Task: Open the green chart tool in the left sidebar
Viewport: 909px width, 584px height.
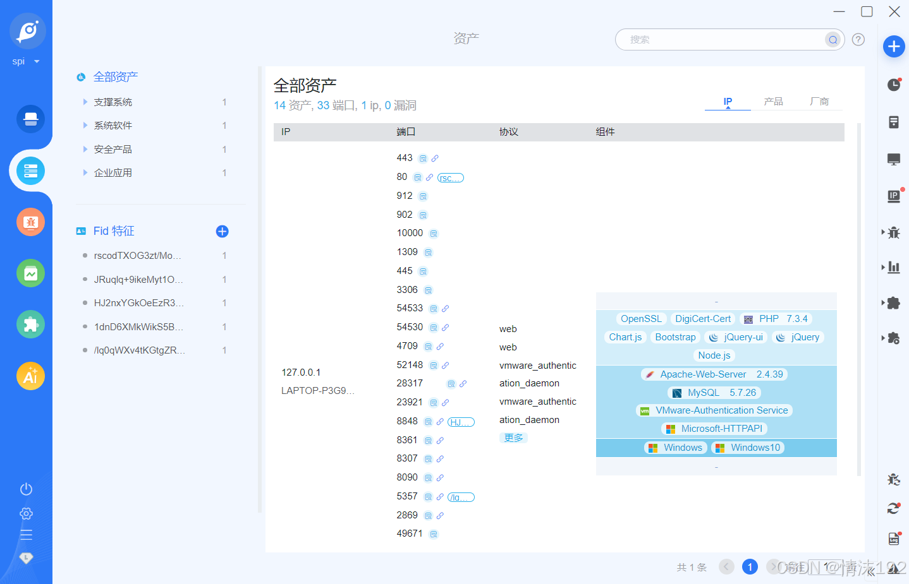Action: [30, 273]
